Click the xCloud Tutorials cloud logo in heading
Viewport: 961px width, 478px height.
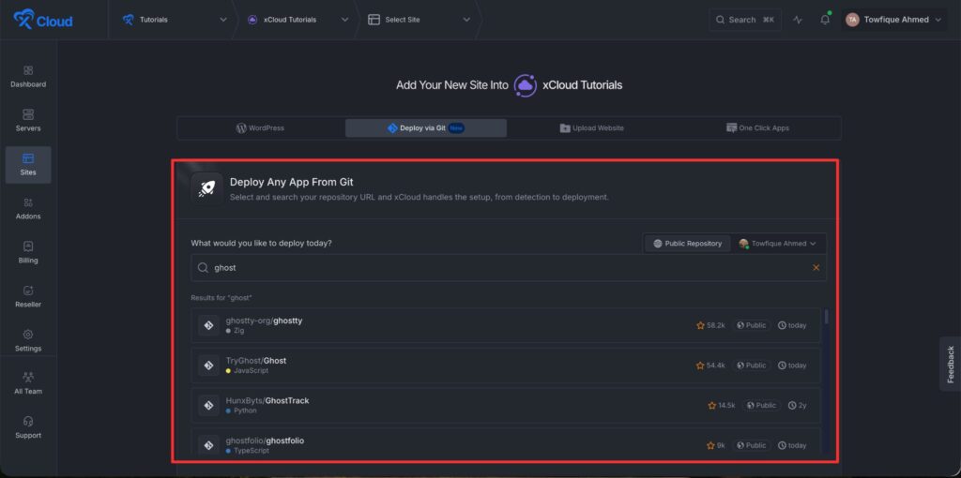click(526, 85)
